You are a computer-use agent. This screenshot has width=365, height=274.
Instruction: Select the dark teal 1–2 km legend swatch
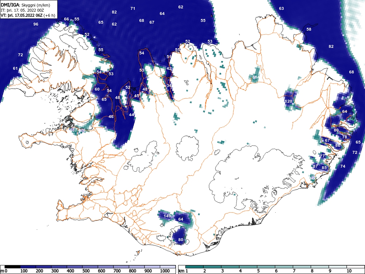click(194, 267)
